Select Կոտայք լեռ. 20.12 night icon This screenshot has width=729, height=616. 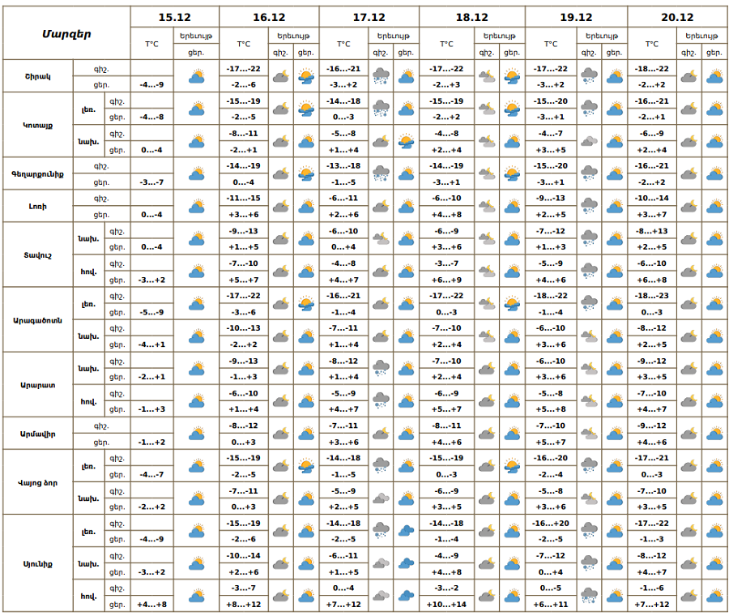point(688,109)
